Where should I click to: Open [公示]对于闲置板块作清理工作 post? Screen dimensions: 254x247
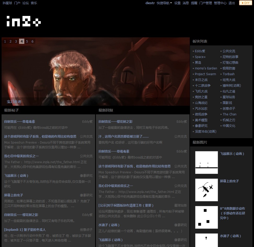tap(126, 205)
